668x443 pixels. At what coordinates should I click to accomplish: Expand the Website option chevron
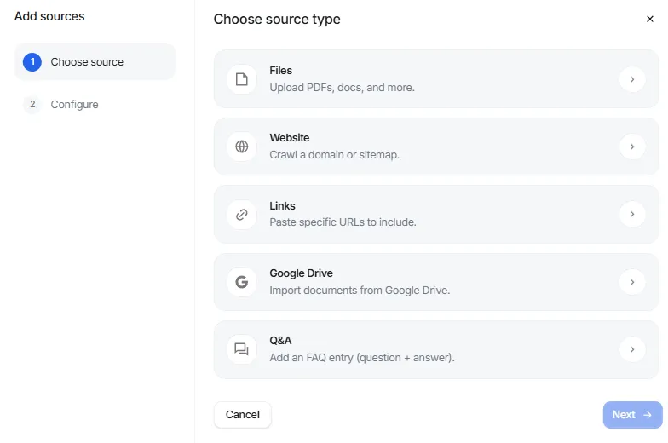tap(631, 147)
